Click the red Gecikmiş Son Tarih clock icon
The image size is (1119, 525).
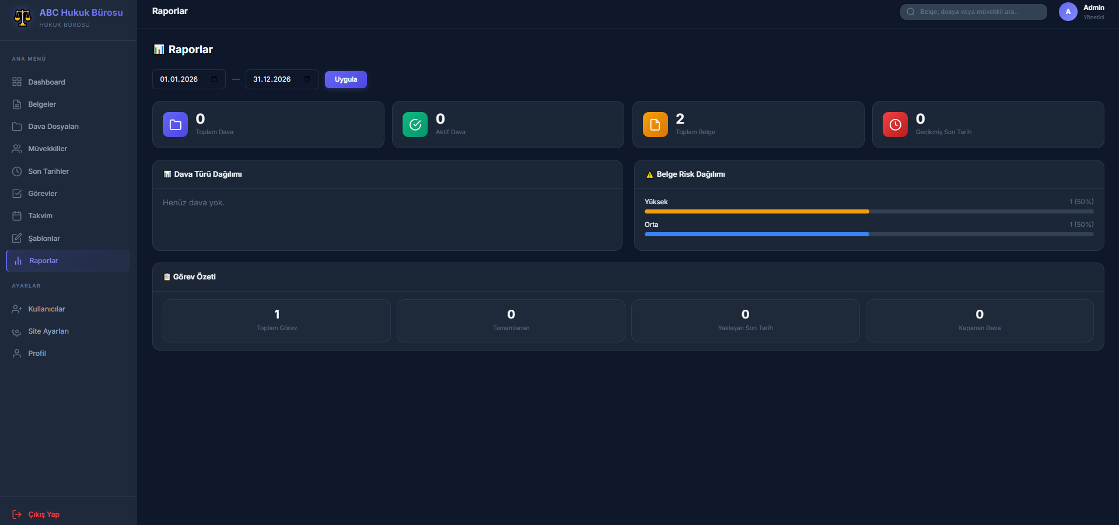click(895, 124)
